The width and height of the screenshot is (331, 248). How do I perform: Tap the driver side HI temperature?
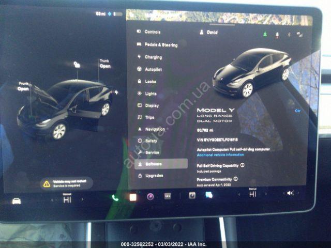(x=67, y=198)
